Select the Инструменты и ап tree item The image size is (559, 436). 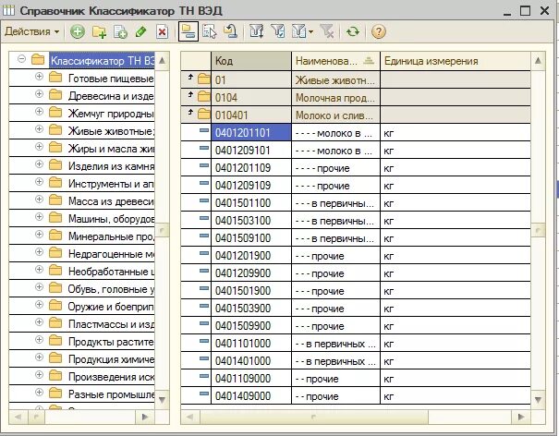pos(111,184)
